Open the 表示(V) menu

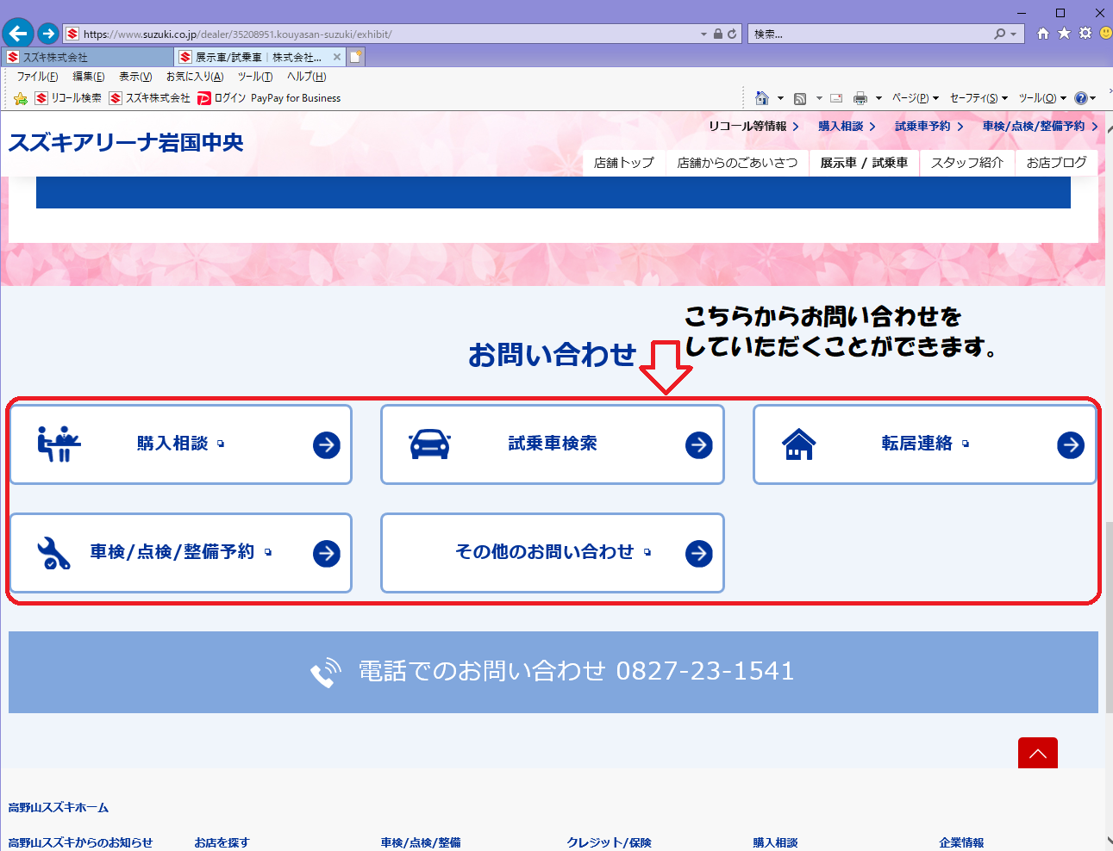coord(135,77)
